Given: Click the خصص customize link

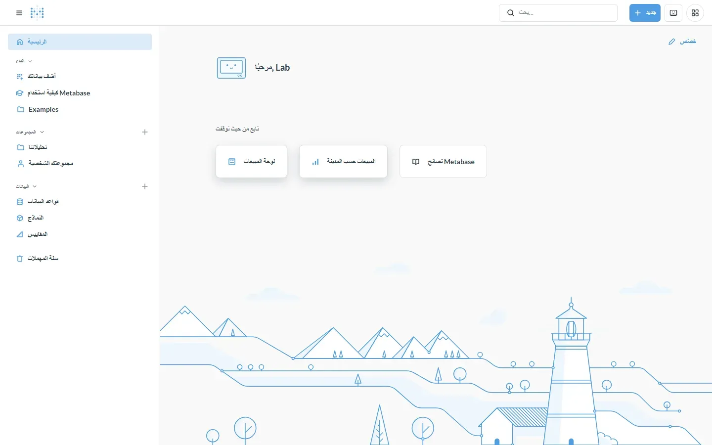Looking at the screenshot, I should (x=682, y=42).
